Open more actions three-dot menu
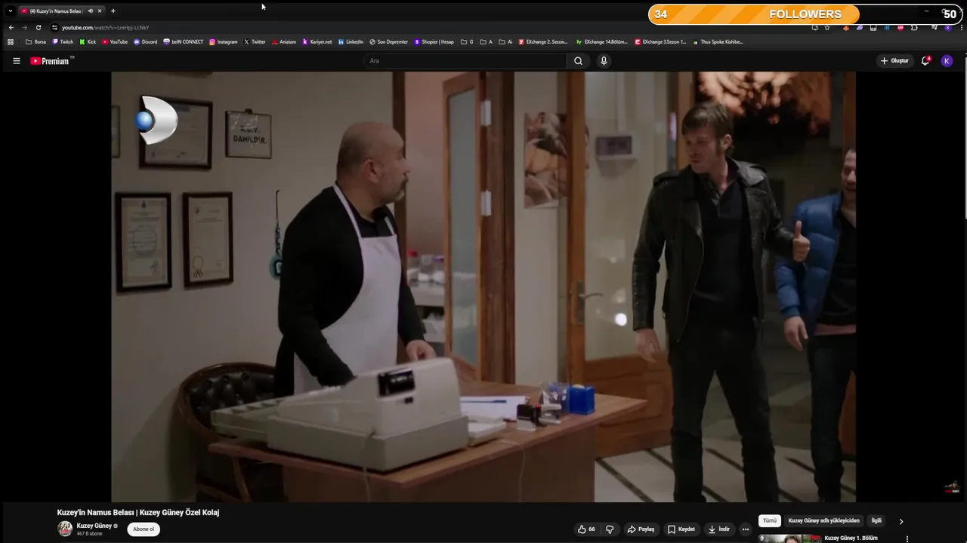This screenshot has width=967, height=543. 746,529
